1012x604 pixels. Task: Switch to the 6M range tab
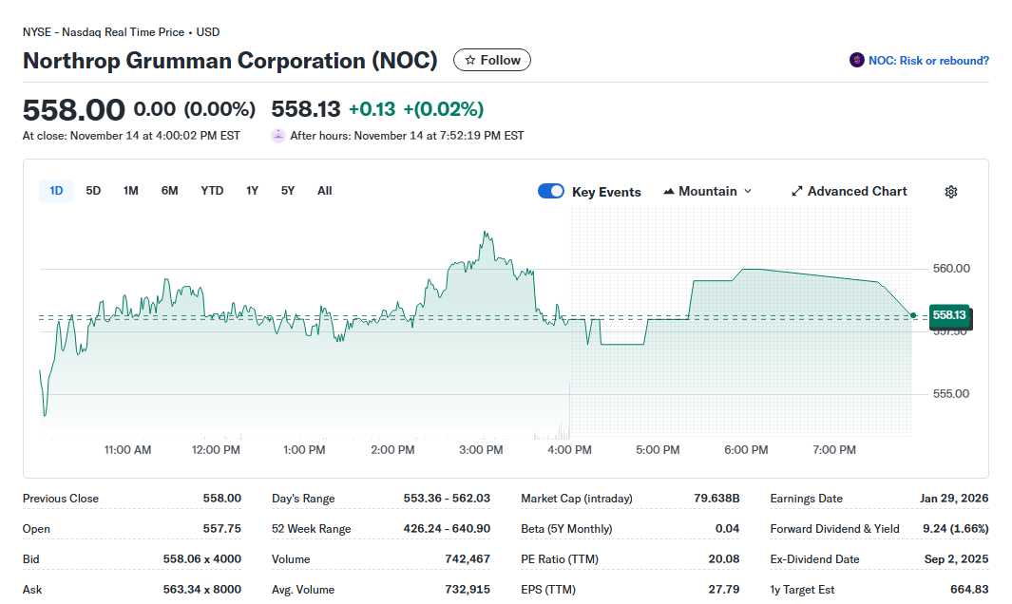169,190
